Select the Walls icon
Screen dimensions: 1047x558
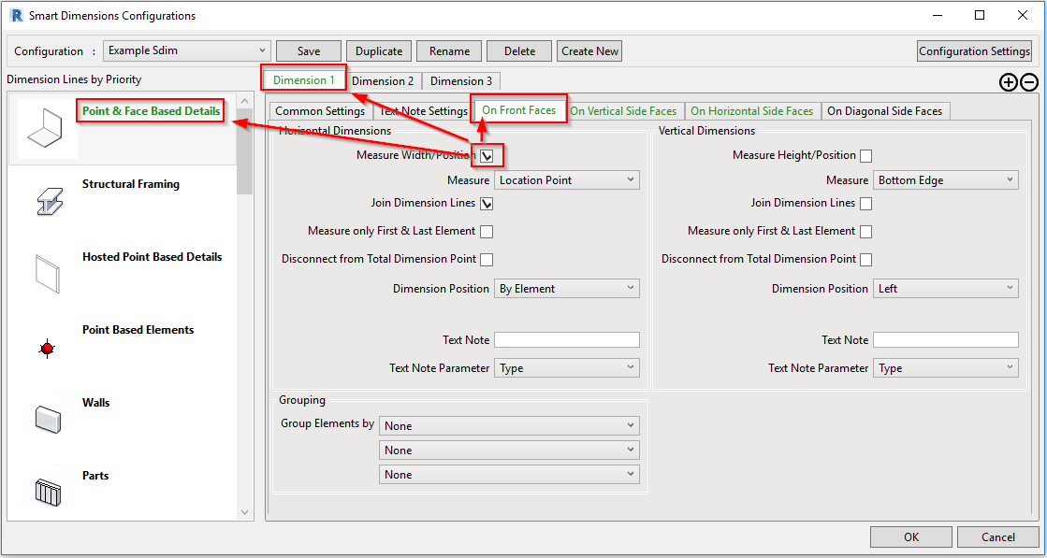coord(48,420)
